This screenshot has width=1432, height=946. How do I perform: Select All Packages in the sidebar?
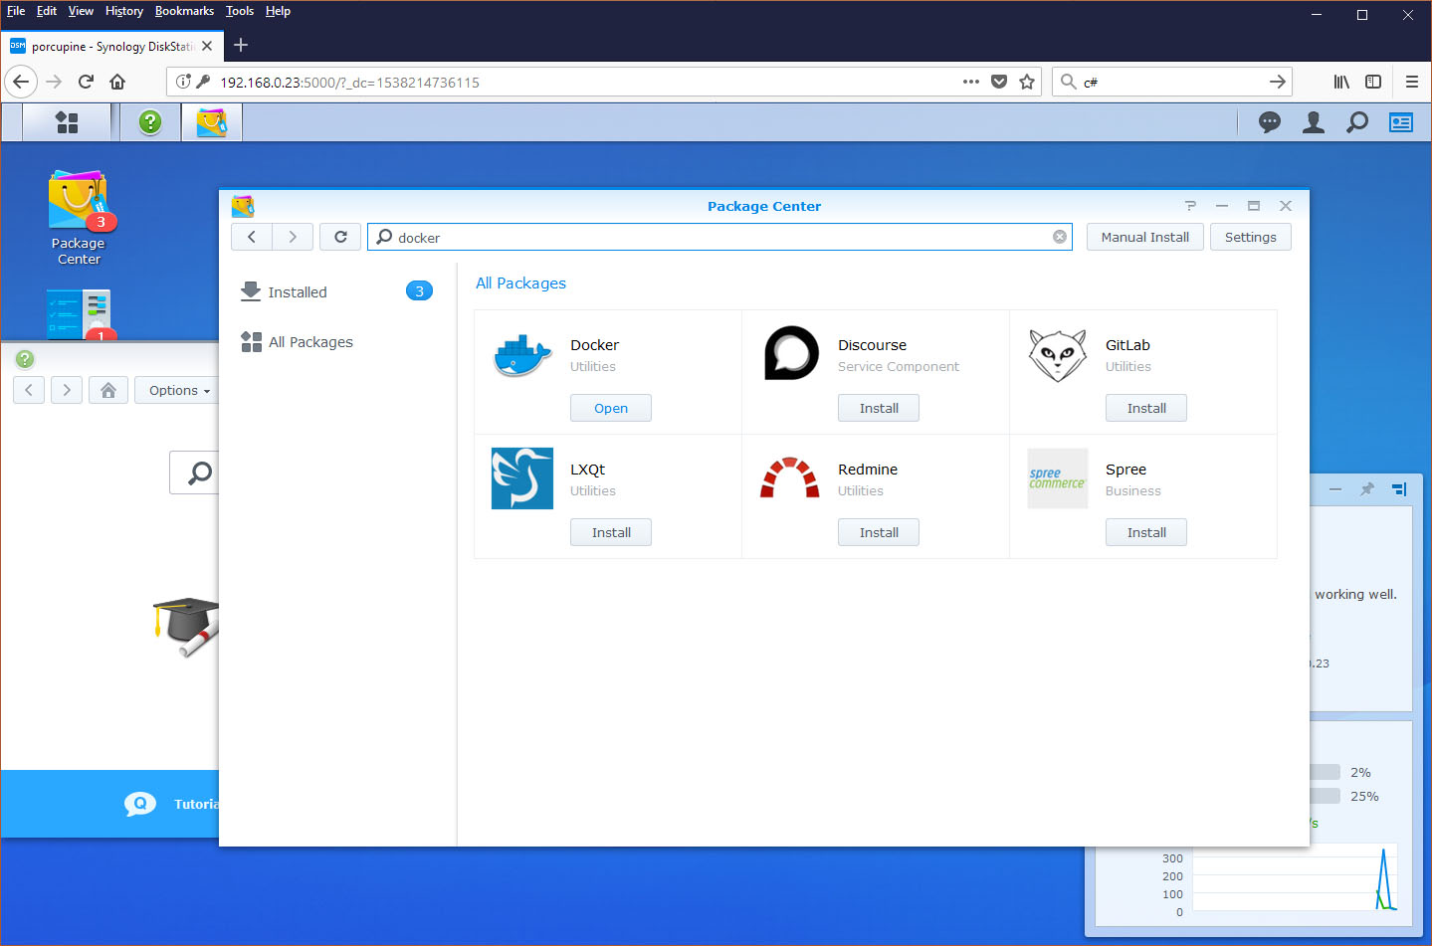338,341
